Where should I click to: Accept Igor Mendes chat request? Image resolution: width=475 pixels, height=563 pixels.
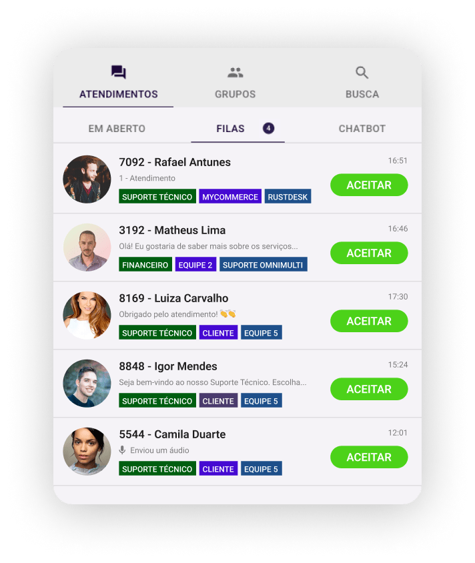369,389
